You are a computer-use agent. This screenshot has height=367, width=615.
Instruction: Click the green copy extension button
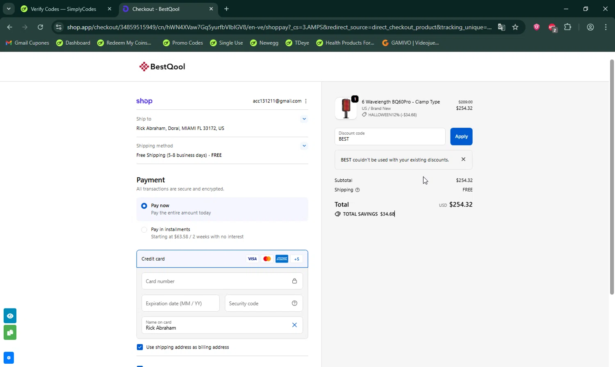[x=10, y=332]
